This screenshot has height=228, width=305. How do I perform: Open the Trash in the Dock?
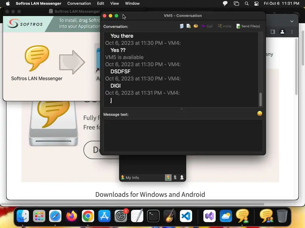282,216
